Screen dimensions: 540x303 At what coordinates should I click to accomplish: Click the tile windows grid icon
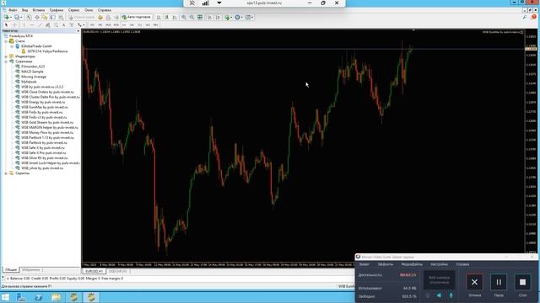click(x=200, y=17)
